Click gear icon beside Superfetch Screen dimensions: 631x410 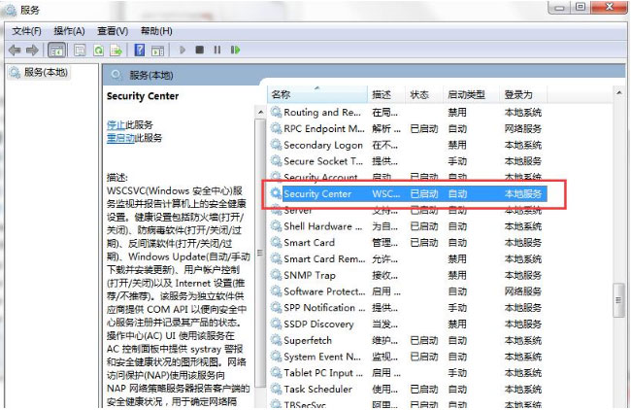(x=276, y=340)
